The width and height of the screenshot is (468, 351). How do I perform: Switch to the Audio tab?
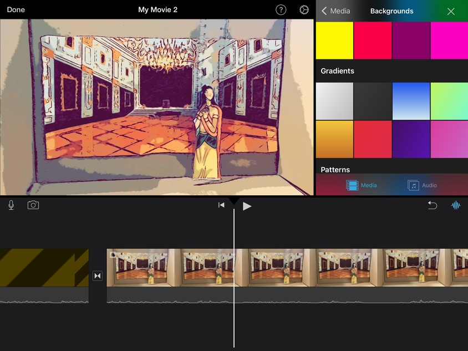(423, 185)
